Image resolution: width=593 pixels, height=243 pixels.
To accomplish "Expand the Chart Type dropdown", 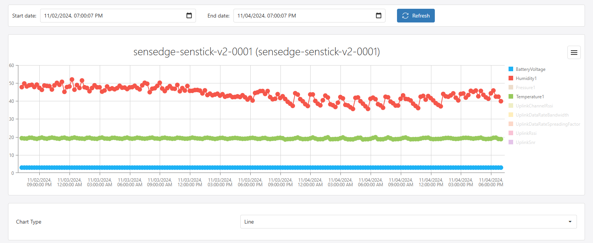I will pos(408,222).
